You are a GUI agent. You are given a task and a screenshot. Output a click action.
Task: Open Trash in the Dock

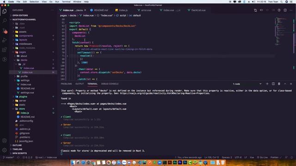point(223,162)
